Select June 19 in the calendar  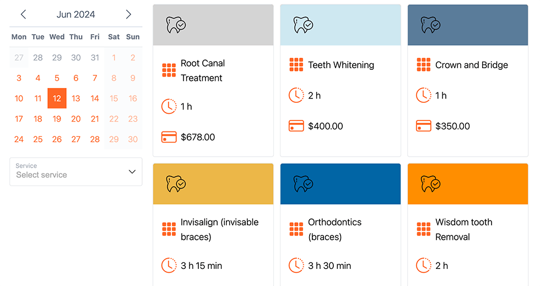57,119
